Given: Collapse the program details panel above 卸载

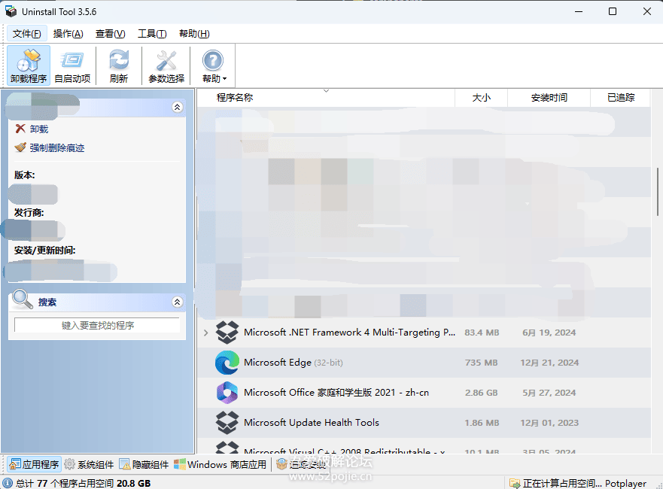Looking at the screenshot, I should [177, 108].
